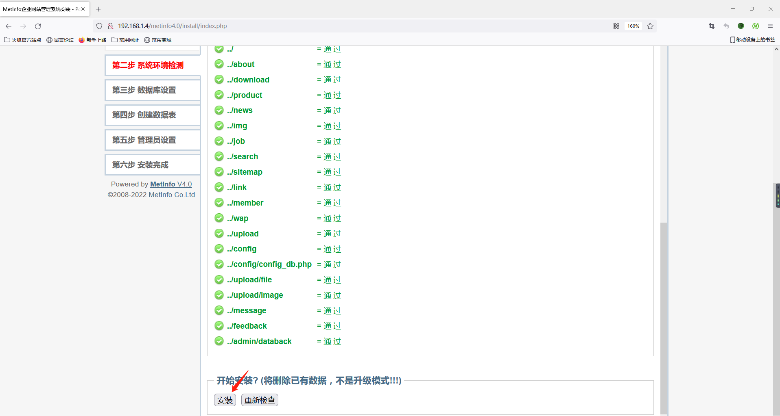Open the 新手上路 bookmark

point(92,40)
